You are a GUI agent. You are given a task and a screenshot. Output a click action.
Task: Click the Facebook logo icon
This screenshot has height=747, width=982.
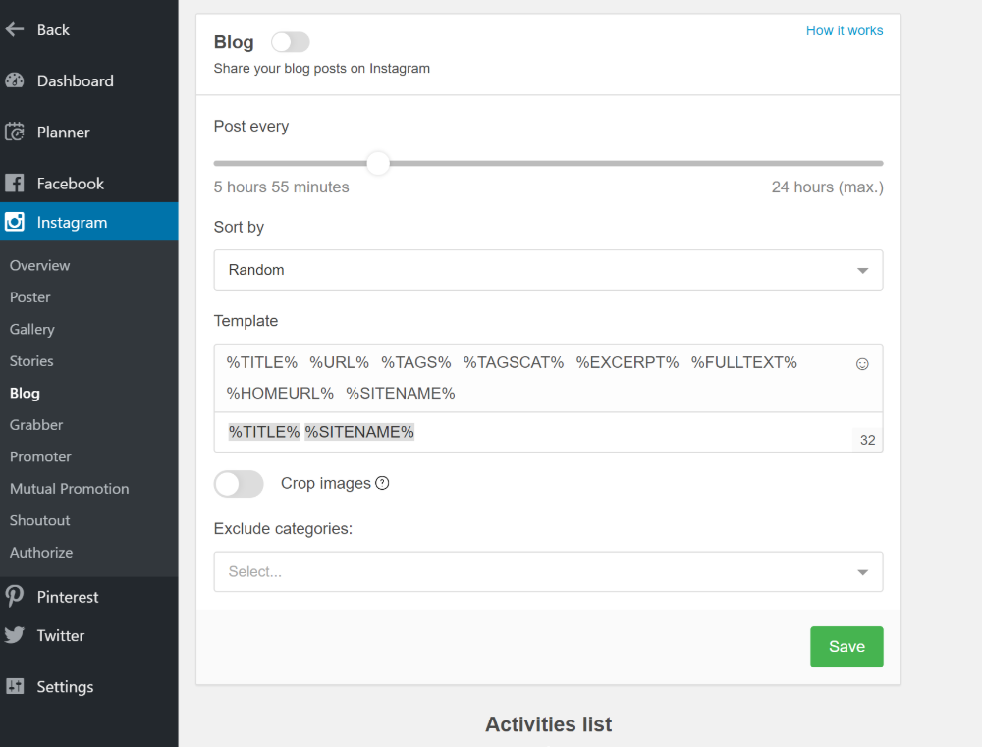click(14, 184)
